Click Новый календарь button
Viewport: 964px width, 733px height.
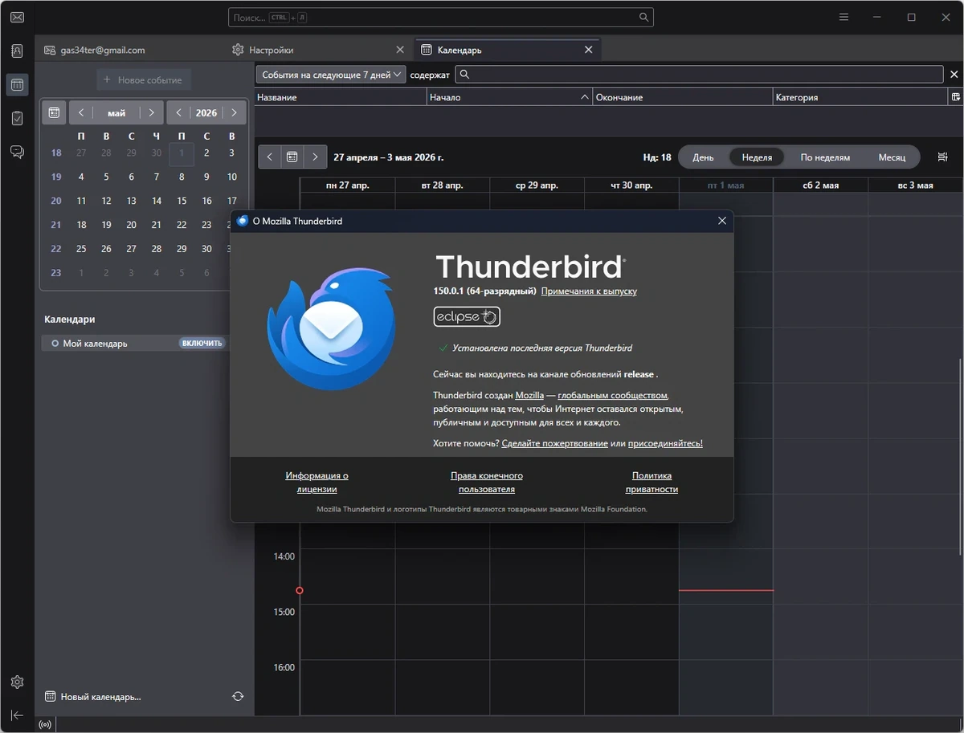(x=93, y=696)
